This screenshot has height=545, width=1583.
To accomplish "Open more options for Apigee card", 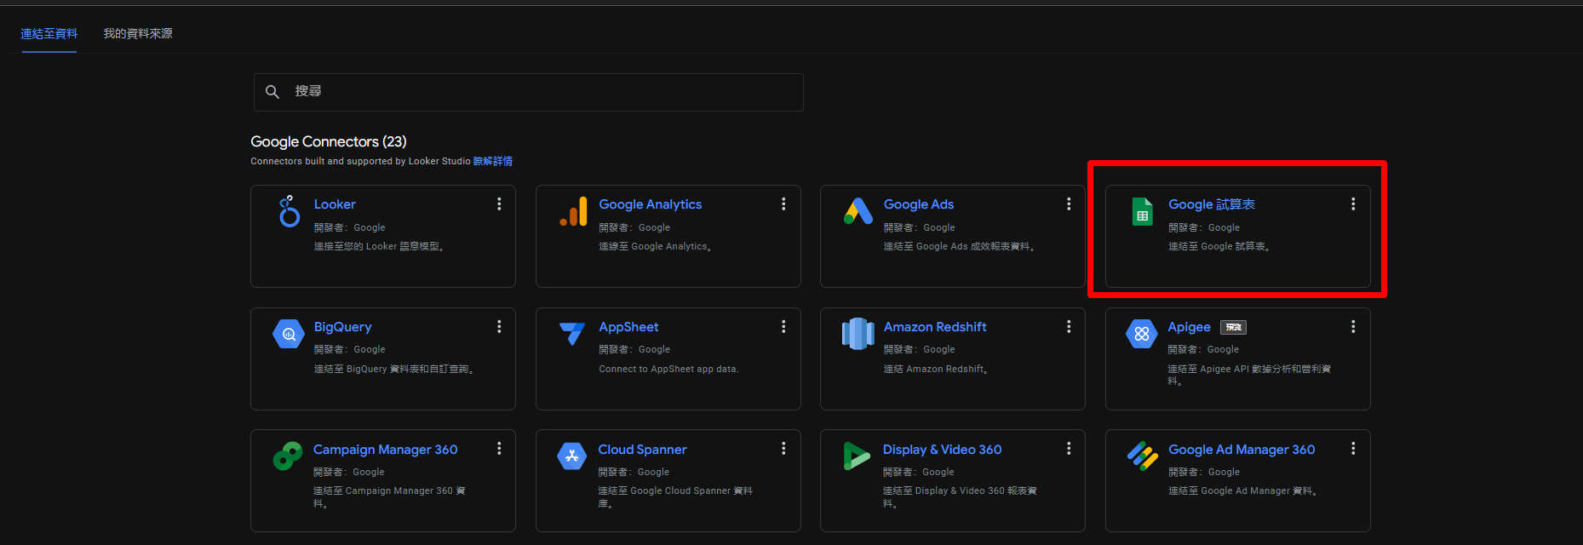I will point(1353,327).
